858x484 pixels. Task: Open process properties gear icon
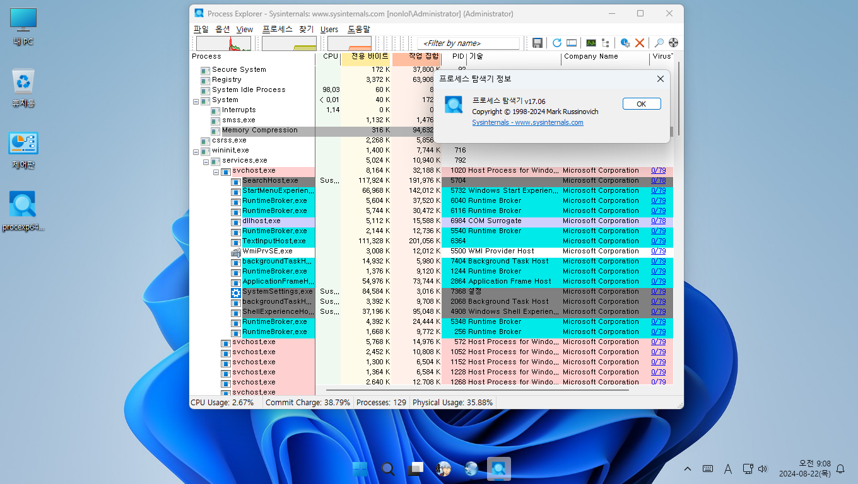(625, 43)
